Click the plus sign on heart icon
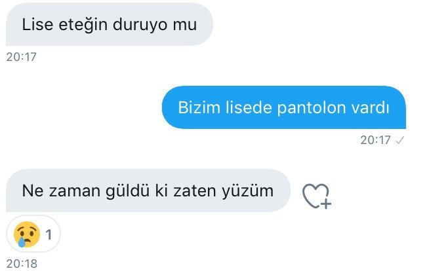The height and width of the screenshot is (271, 427). pos(326,204)
